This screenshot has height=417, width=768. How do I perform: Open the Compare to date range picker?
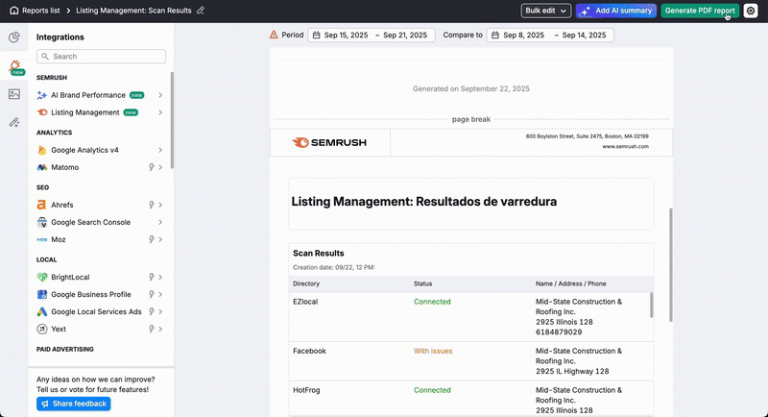click(550, 35)
